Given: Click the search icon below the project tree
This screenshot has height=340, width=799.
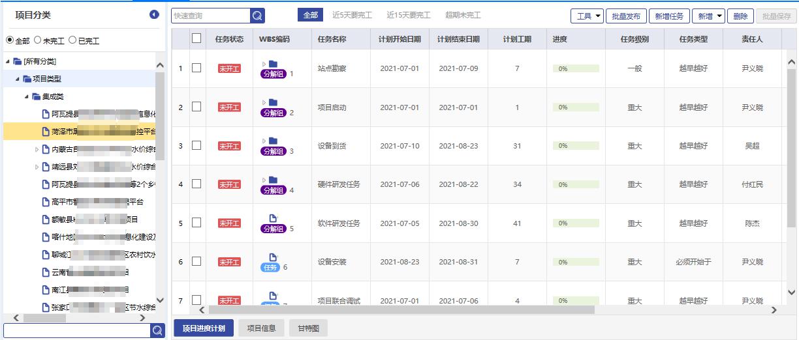Looking at the screenshot, I should click(x=158, y=331).
